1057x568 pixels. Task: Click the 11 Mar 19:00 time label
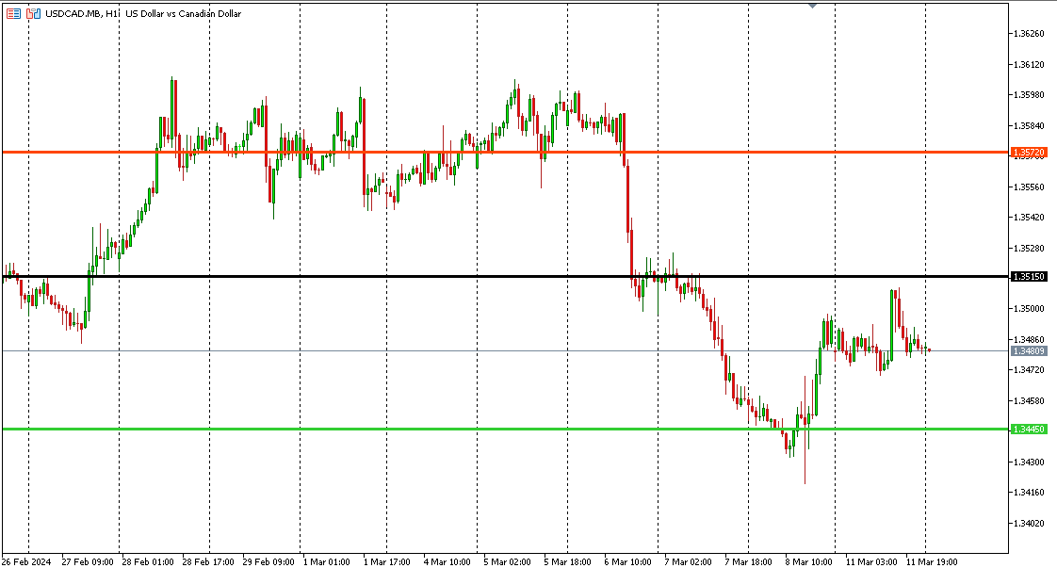932,561
